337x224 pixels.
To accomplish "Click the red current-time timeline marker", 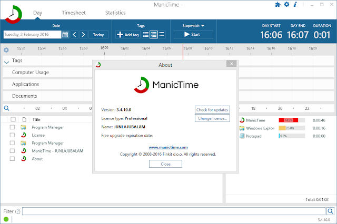I will coord(183,52).
